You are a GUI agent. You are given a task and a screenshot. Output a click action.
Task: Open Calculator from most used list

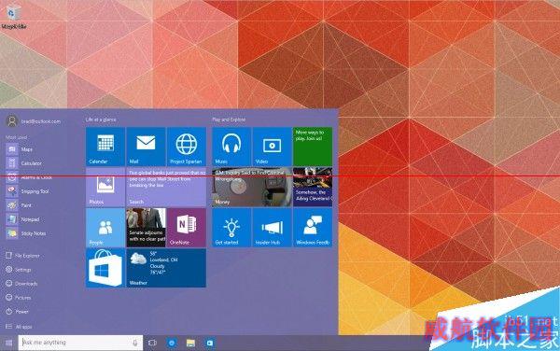(x=24, y=163)
